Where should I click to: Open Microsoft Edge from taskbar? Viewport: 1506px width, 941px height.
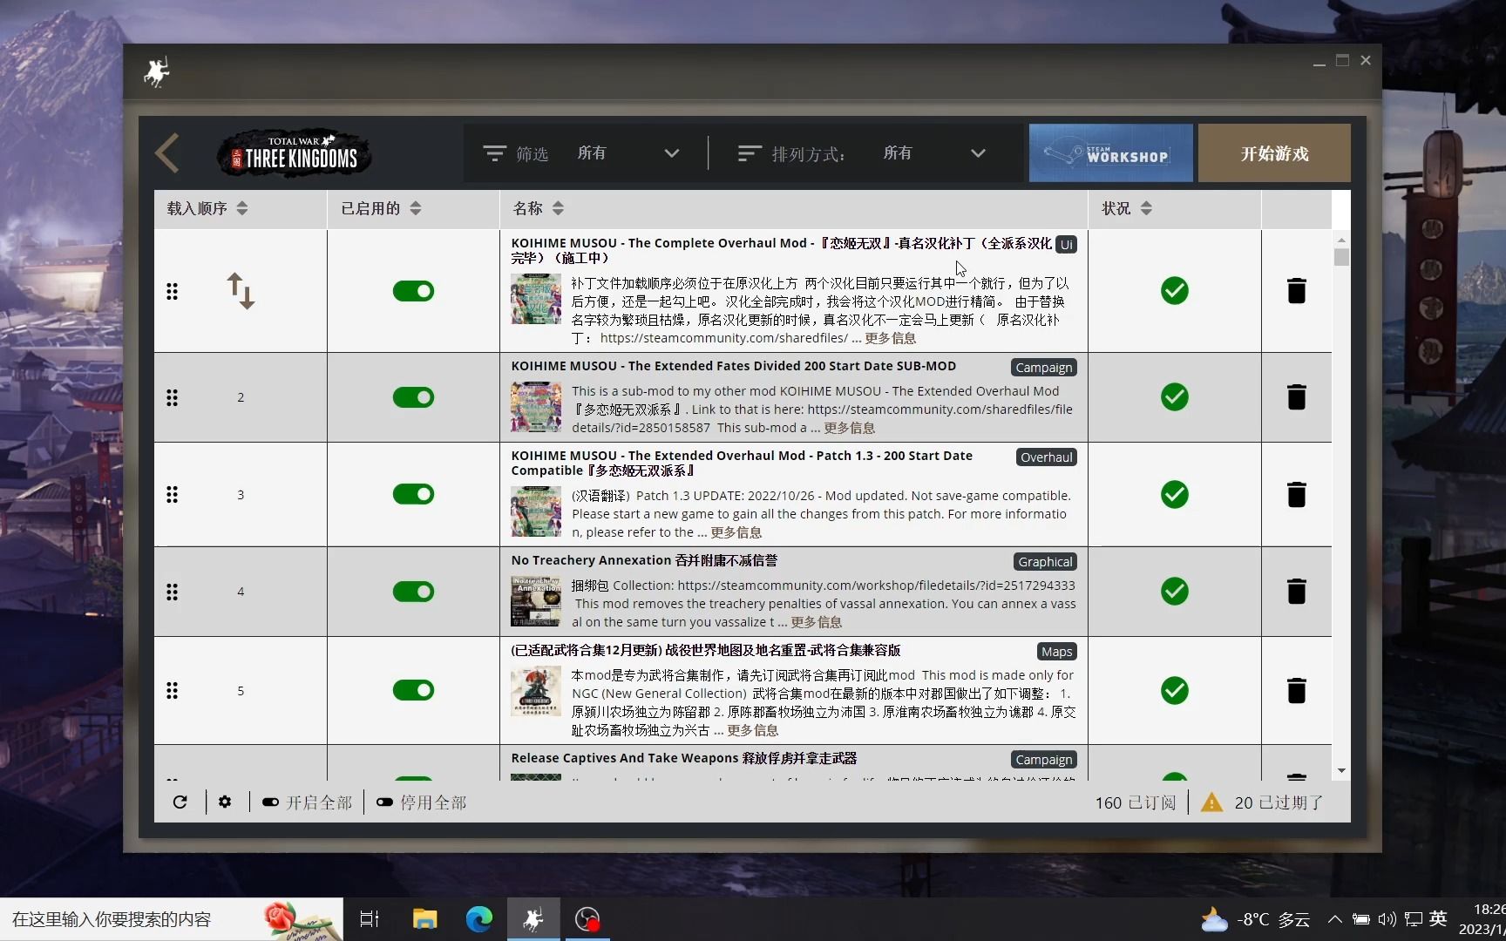click(478, 919)
